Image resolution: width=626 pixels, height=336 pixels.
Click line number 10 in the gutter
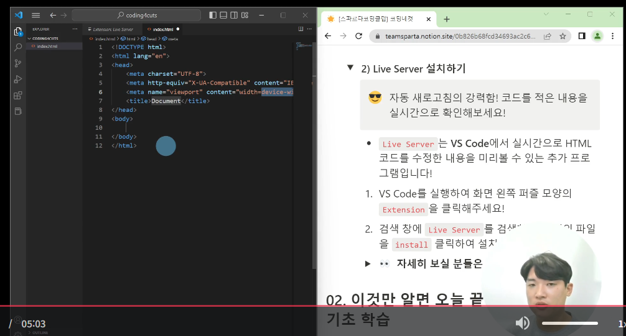pos(98,127)
